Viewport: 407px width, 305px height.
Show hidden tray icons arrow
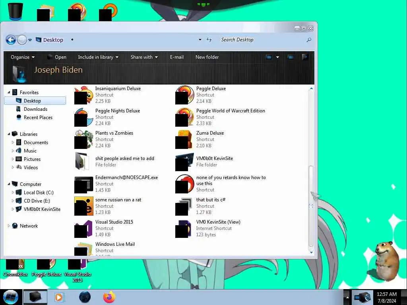click(x=347, y=297)
